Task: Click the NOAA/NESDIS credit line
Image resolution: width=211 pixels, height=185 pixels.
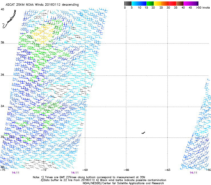Action: pos(123,183)
